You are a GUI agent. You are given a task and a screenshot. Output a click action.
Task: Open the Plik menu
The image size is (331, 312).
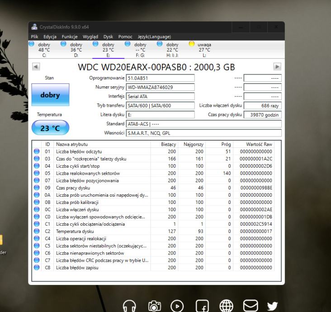click(x=34, y=37)
